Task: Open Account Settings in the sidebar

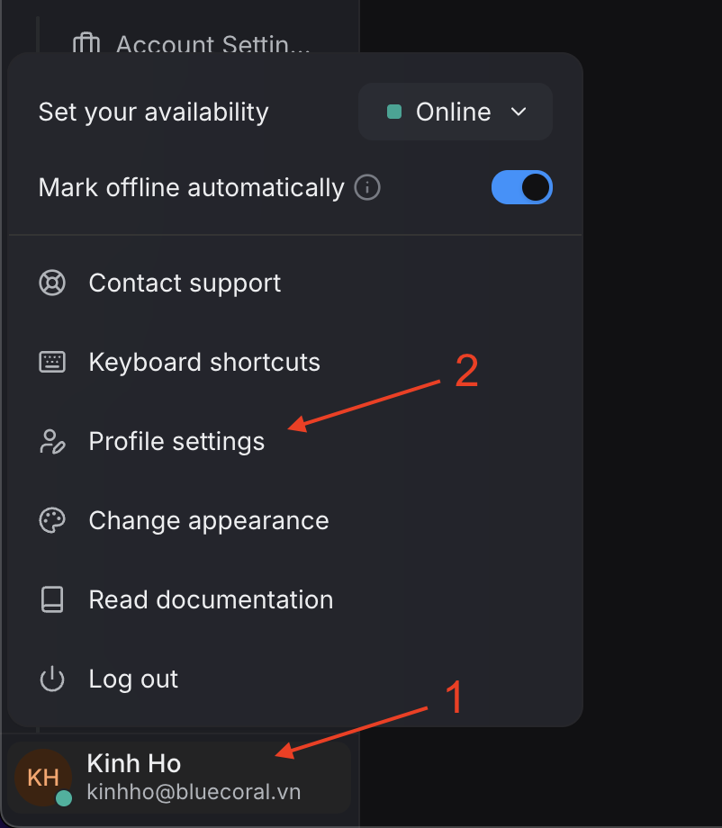Action: point(191,43)
